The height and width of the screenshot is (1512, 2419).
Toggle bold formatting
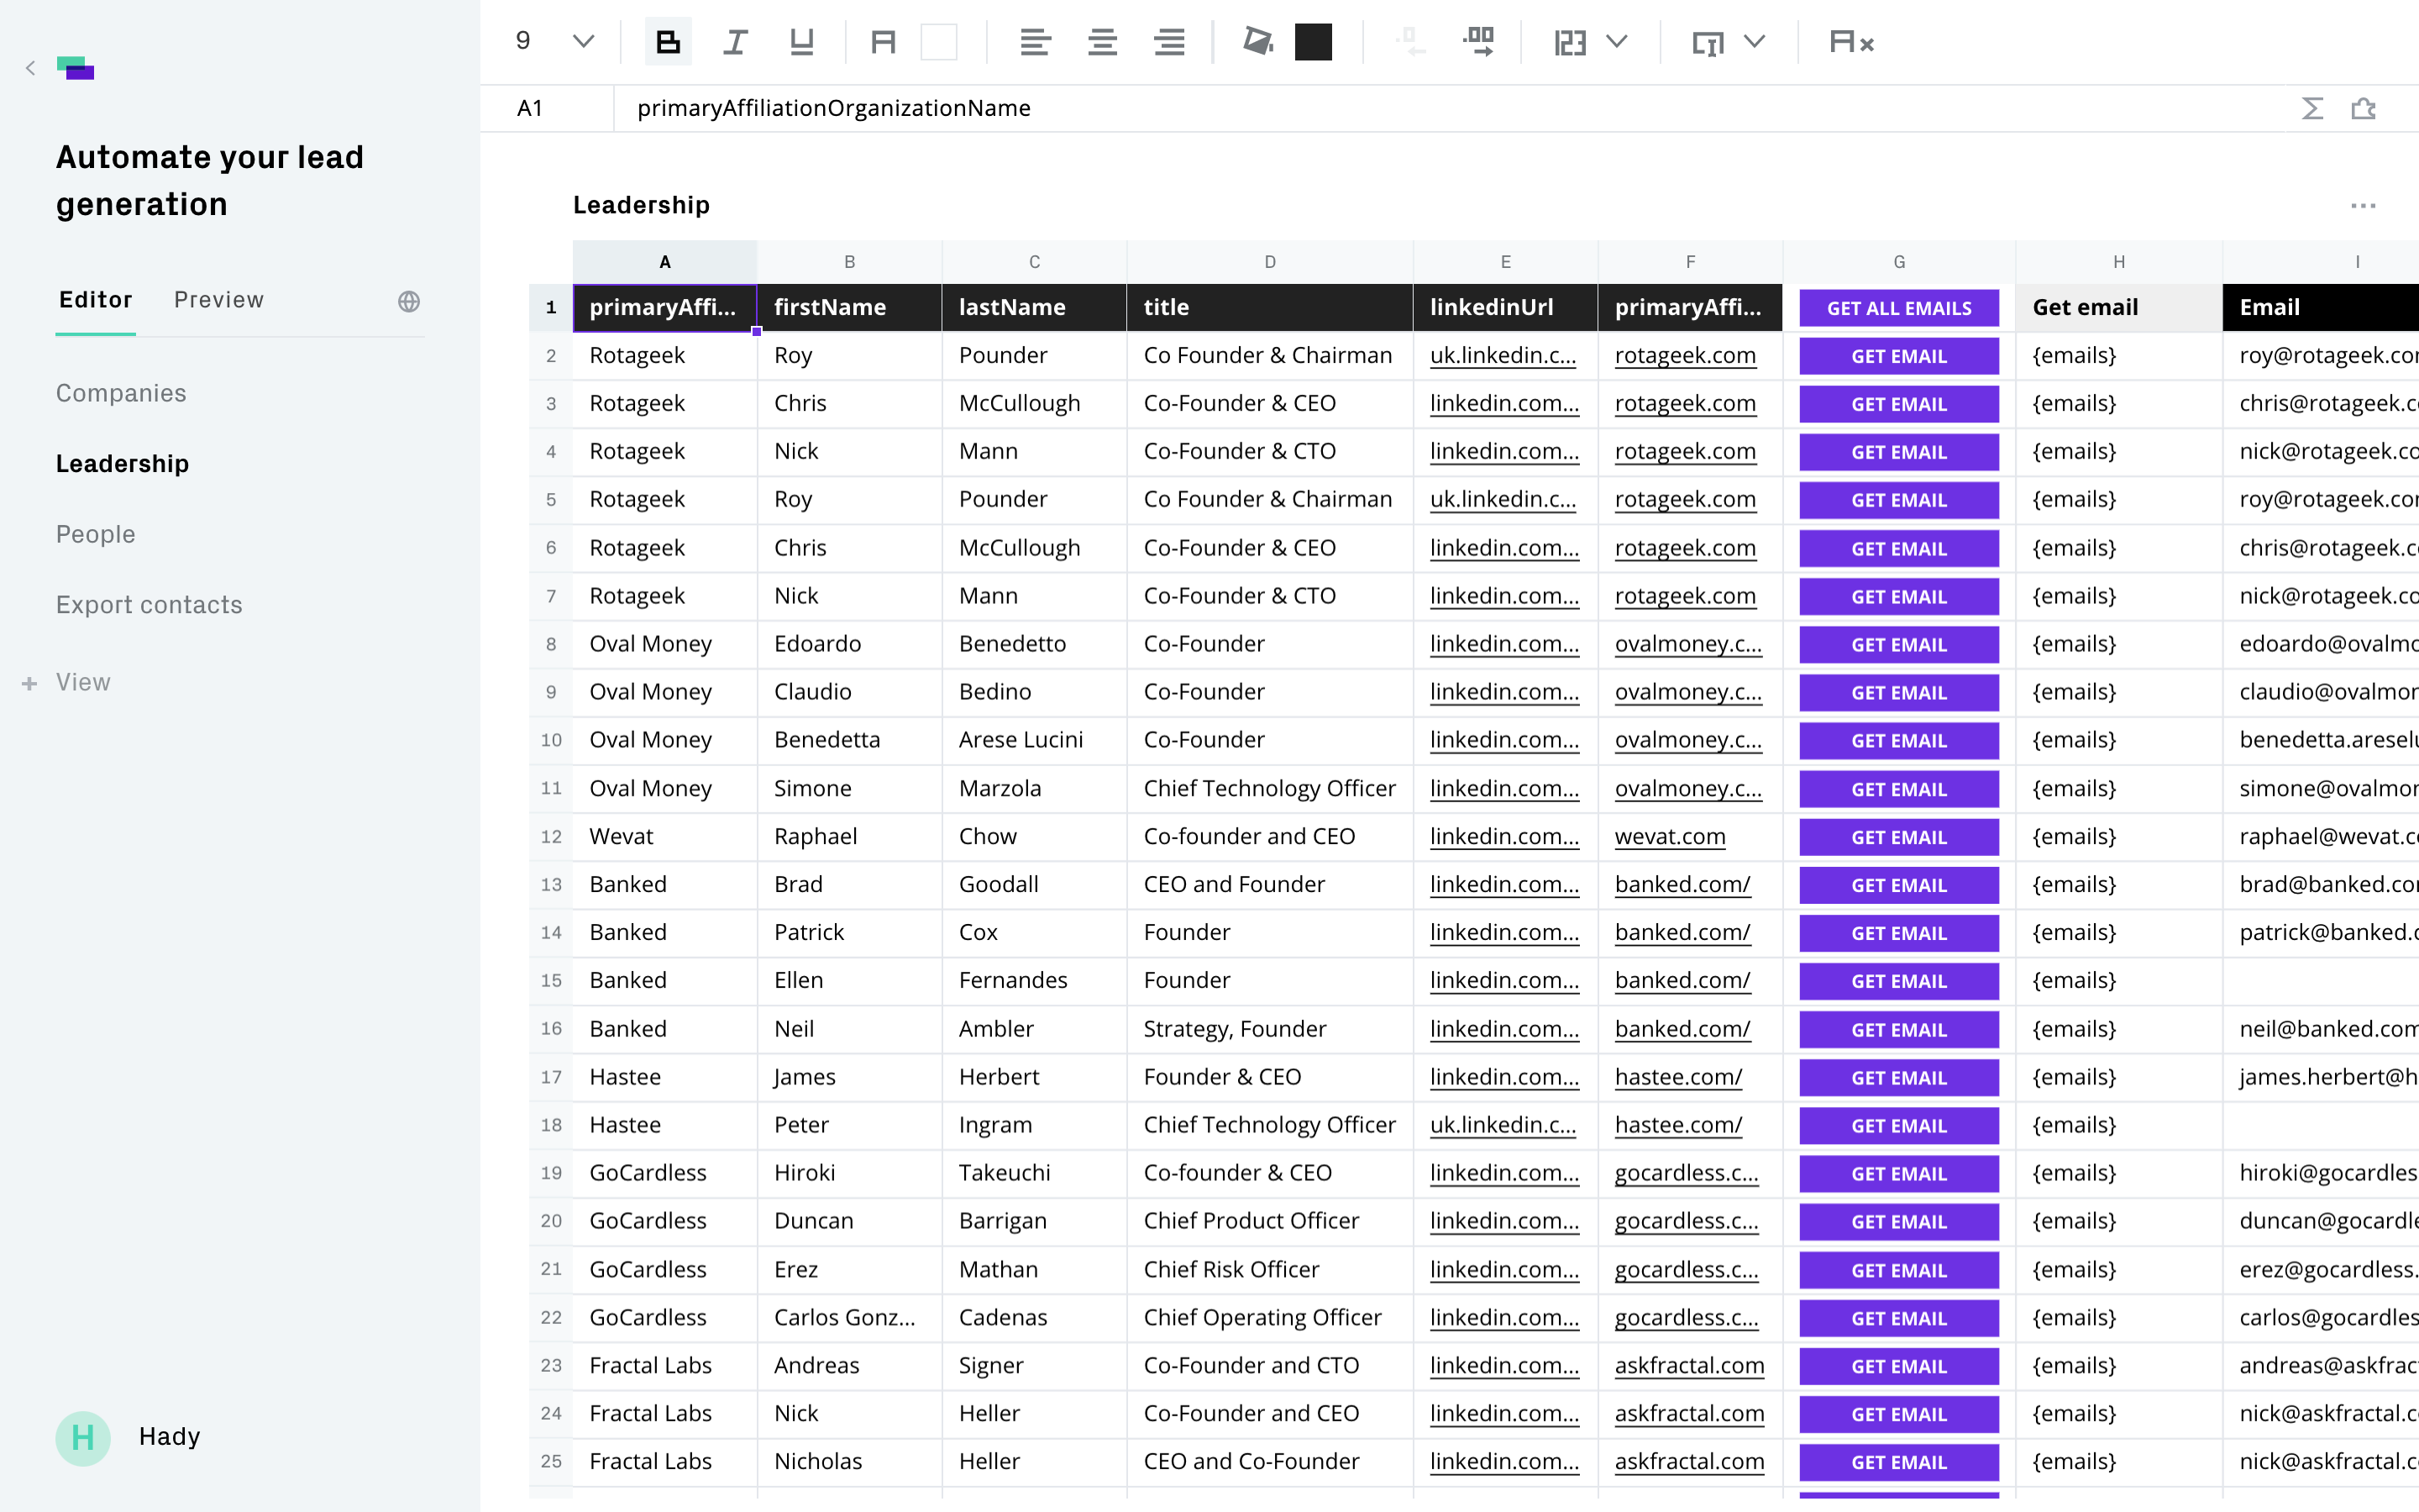[668, 42]
